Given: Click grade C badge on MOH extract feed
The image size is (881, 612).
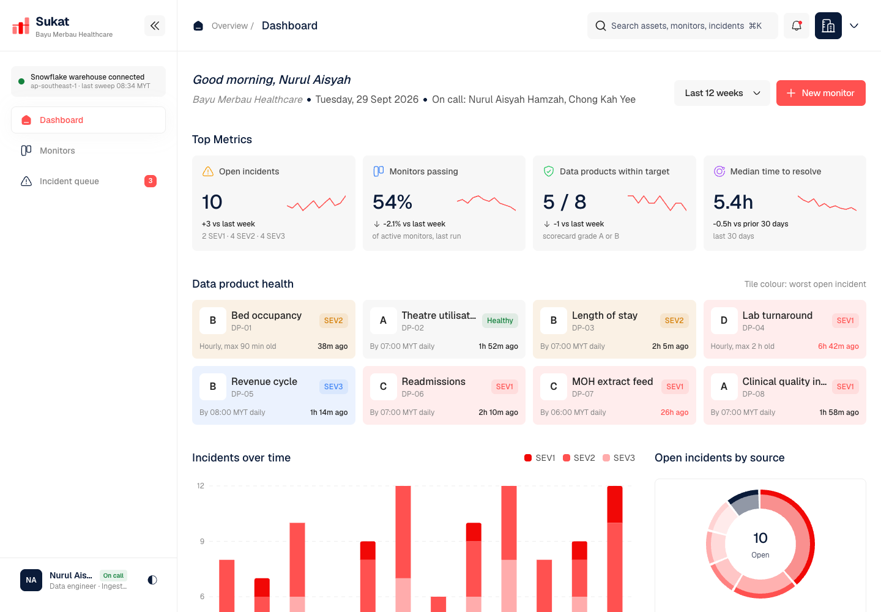Looking at the screenshot, I should 554,386.
